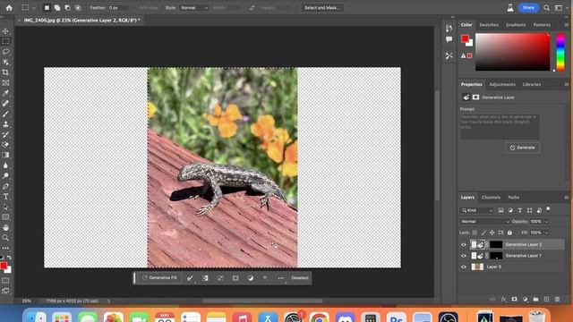Select the Move tool
The height and width of the screenshot is (322, 573).
(x=5, y=31)
